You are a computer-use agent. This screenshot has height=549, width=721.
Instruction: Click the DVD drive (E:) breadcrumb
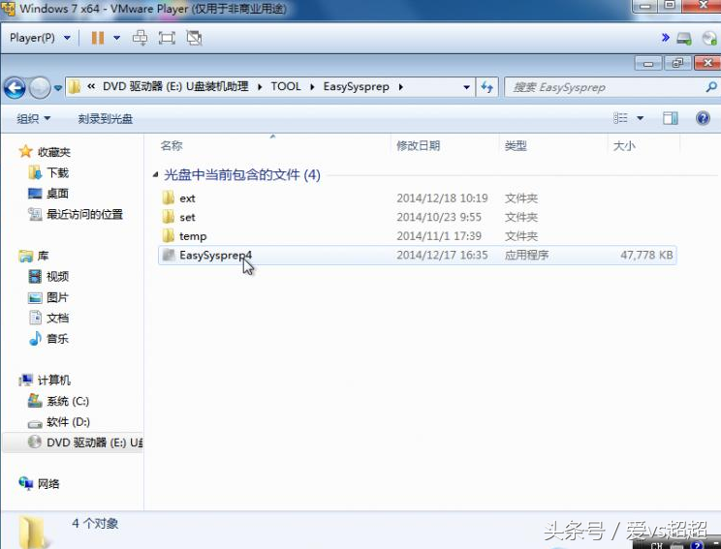pyautogui.click(x=175, y=87)
